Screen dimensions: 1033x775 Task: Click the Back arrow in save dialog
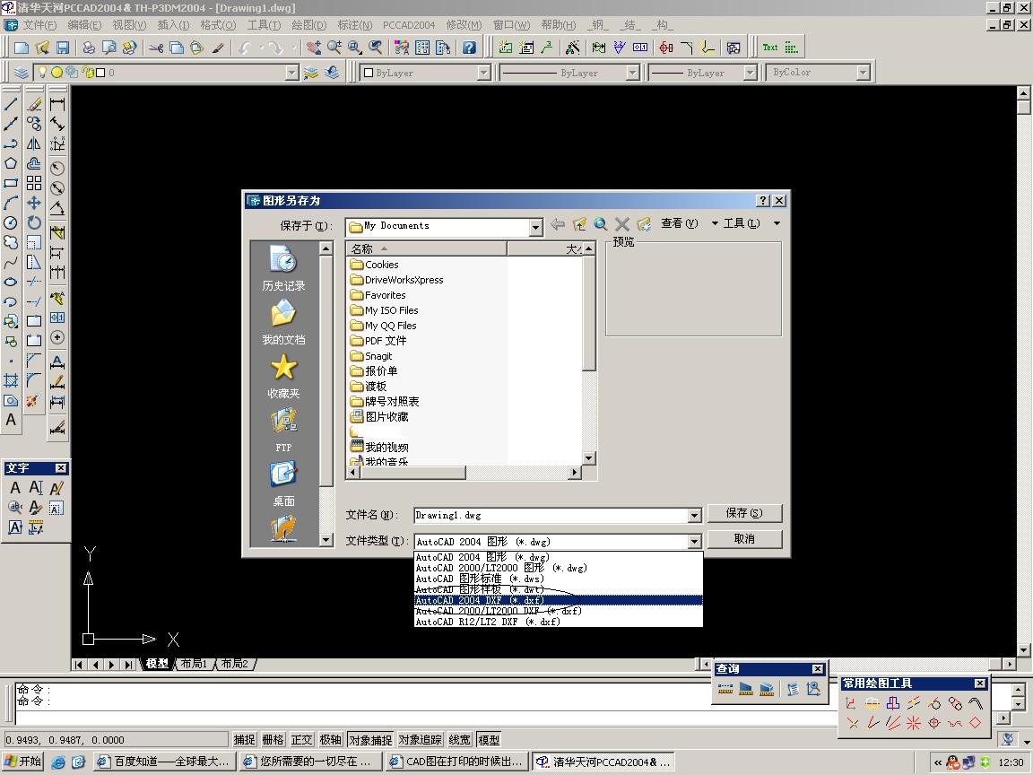click(x=558, y=224)
